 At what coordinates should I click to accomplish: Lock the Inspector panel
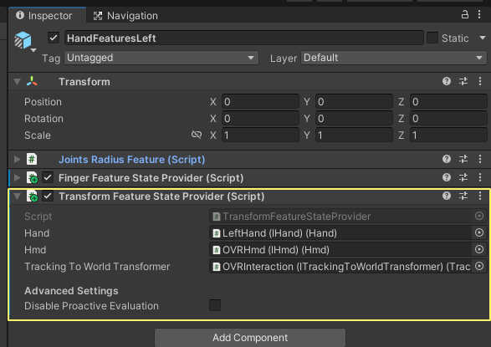[465, 14]
